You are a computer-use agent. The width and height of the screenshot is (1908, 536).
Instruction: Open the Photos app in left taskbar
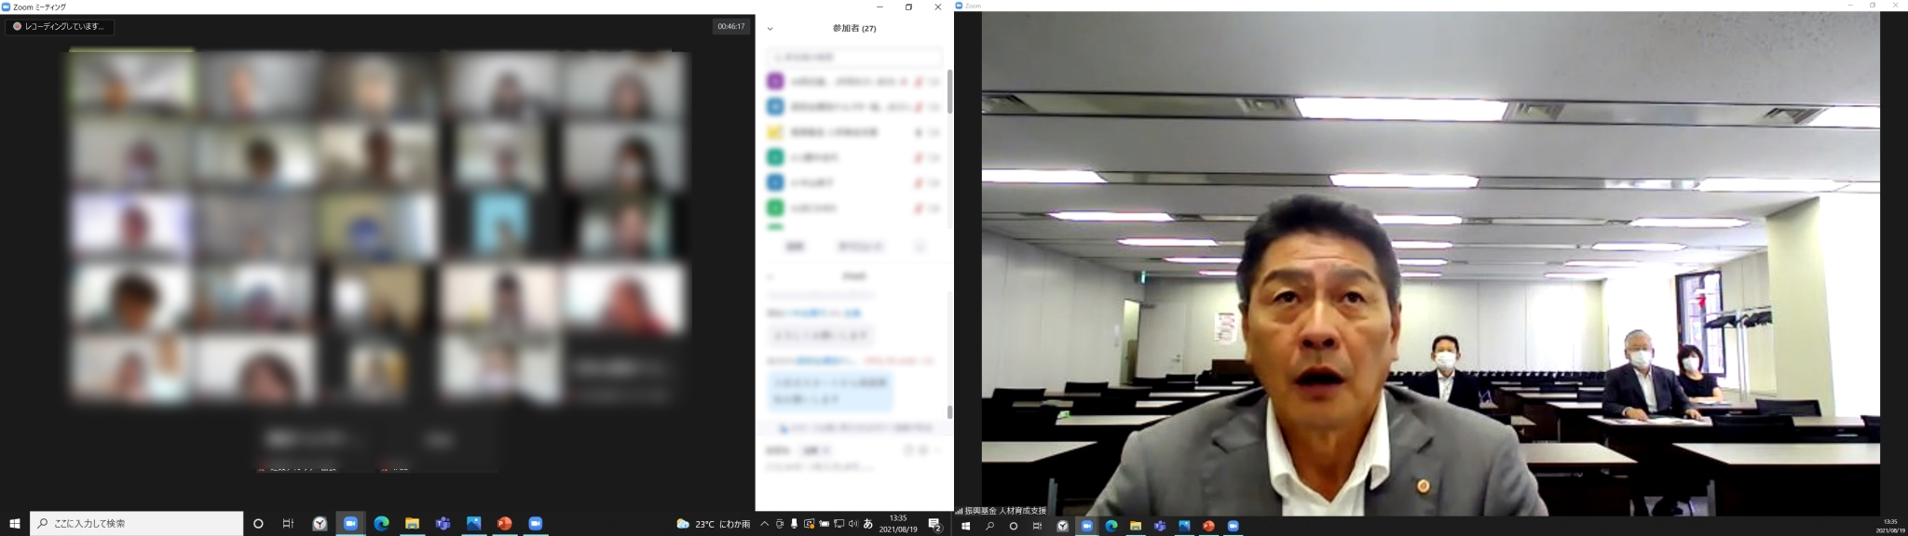[x=473, y=524]
